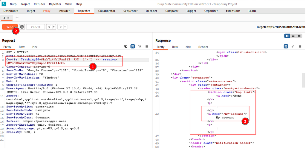The image size is (306, 148).
Task: Switch to the Organizer tab
Action: coord(211,11)
